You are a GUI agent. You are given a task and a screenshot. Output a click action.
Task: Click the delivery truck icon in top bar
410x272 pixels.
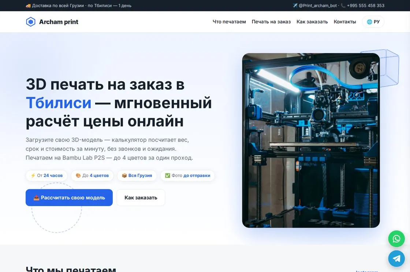(x=28, y=5)
